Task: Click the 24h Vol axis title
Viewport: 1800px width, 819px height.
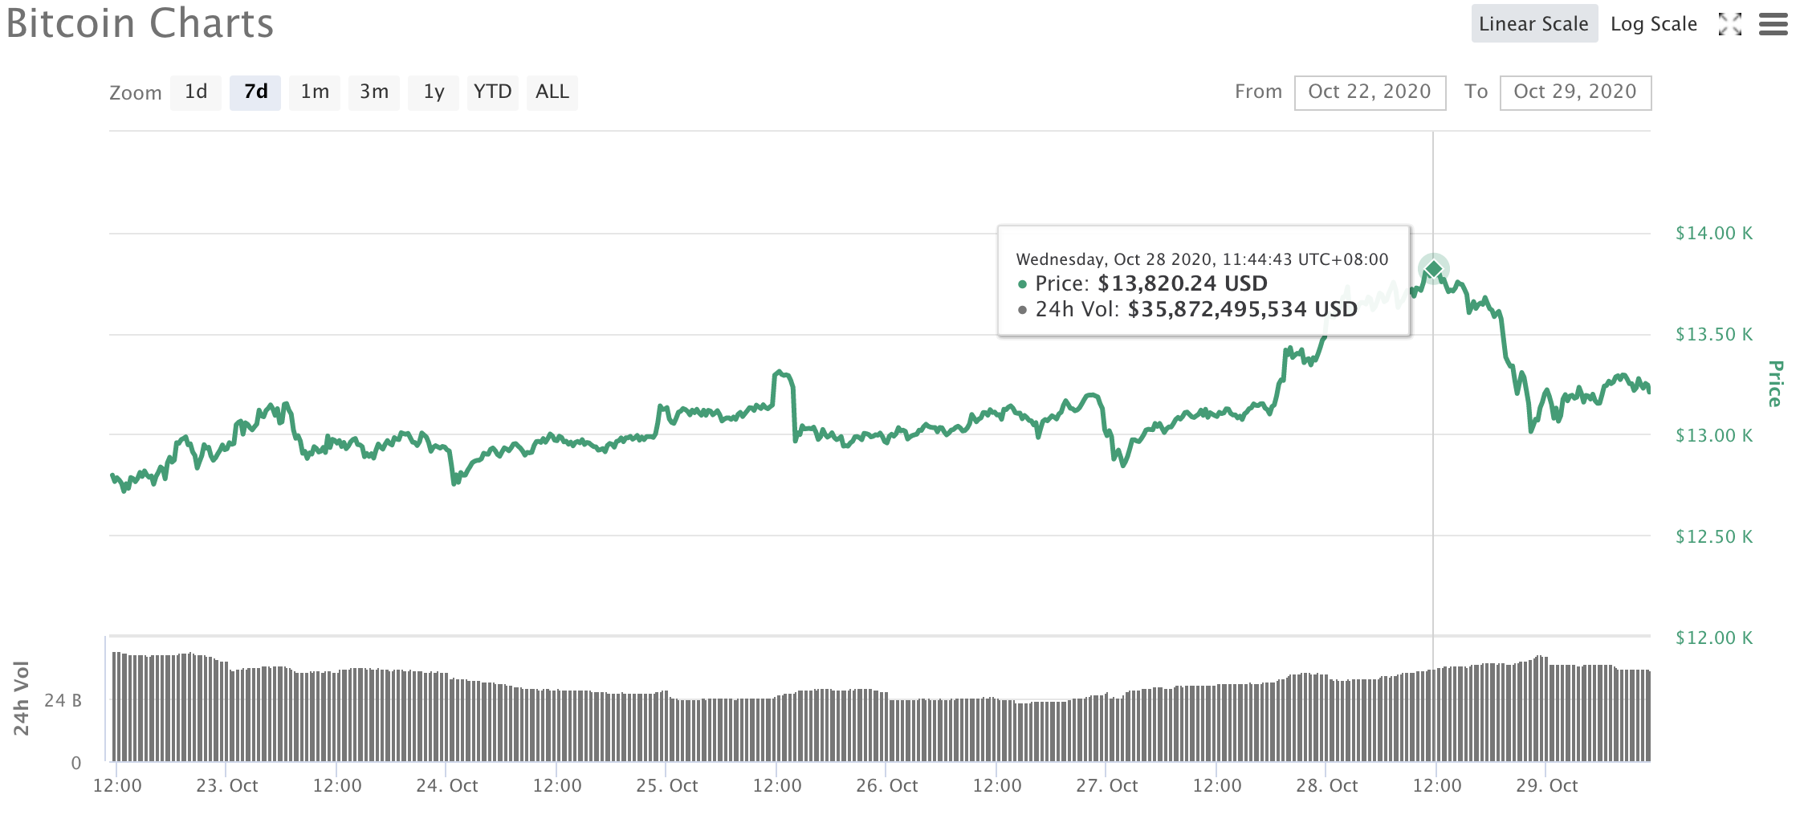Action: coord(22,699)
